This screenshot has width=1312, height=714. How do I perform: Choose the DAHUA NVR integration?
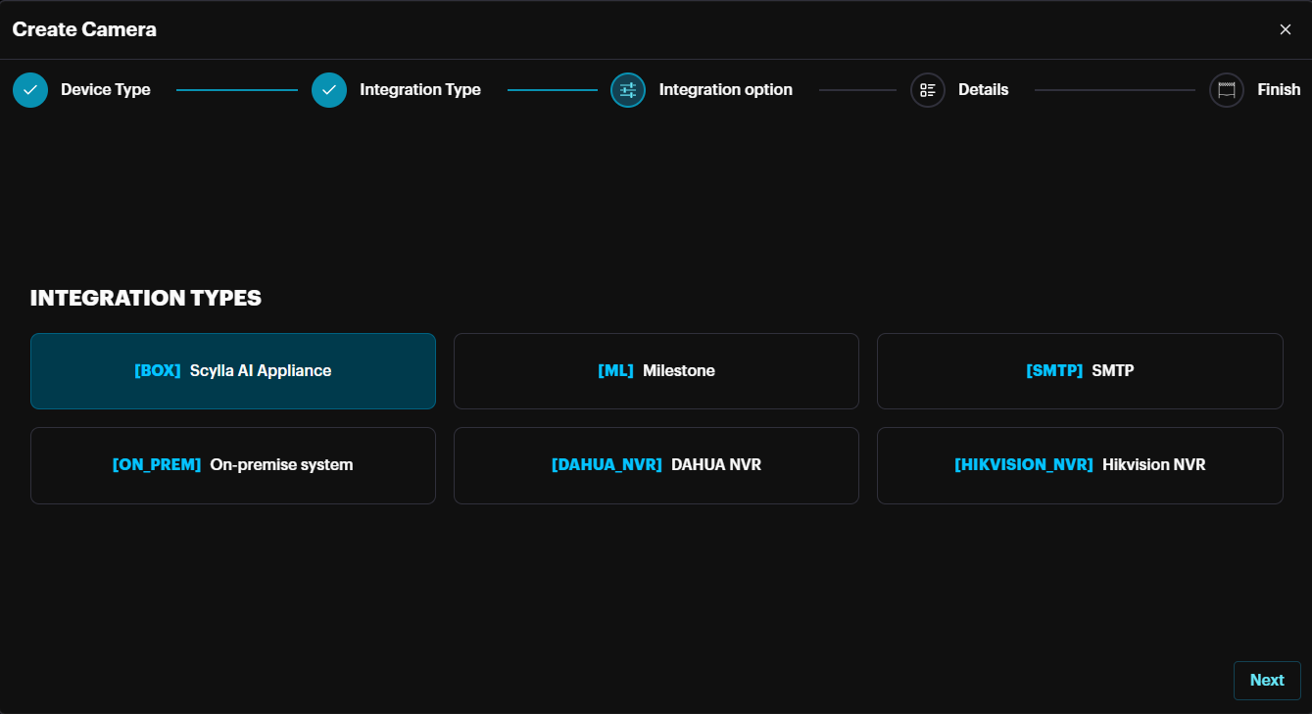pos(656,465)
